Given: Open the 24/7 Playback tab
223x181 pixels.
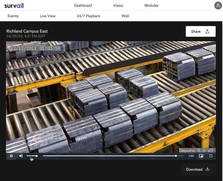Looking at the screenshot, I should [88, 16].
